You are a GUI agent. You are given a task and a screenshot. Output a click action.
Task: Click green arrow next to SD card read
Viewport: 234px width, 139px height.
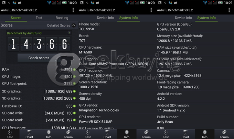(74, 120)
